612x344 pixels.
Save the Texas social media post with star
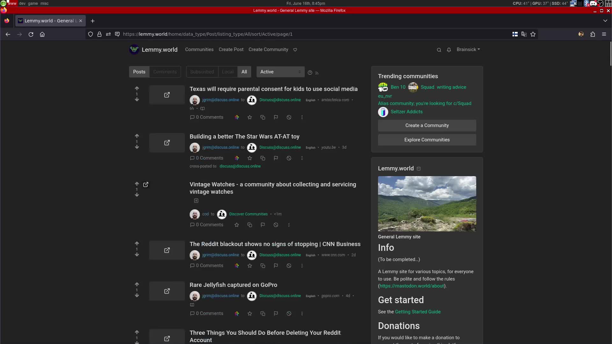click(x=250, y=117)
